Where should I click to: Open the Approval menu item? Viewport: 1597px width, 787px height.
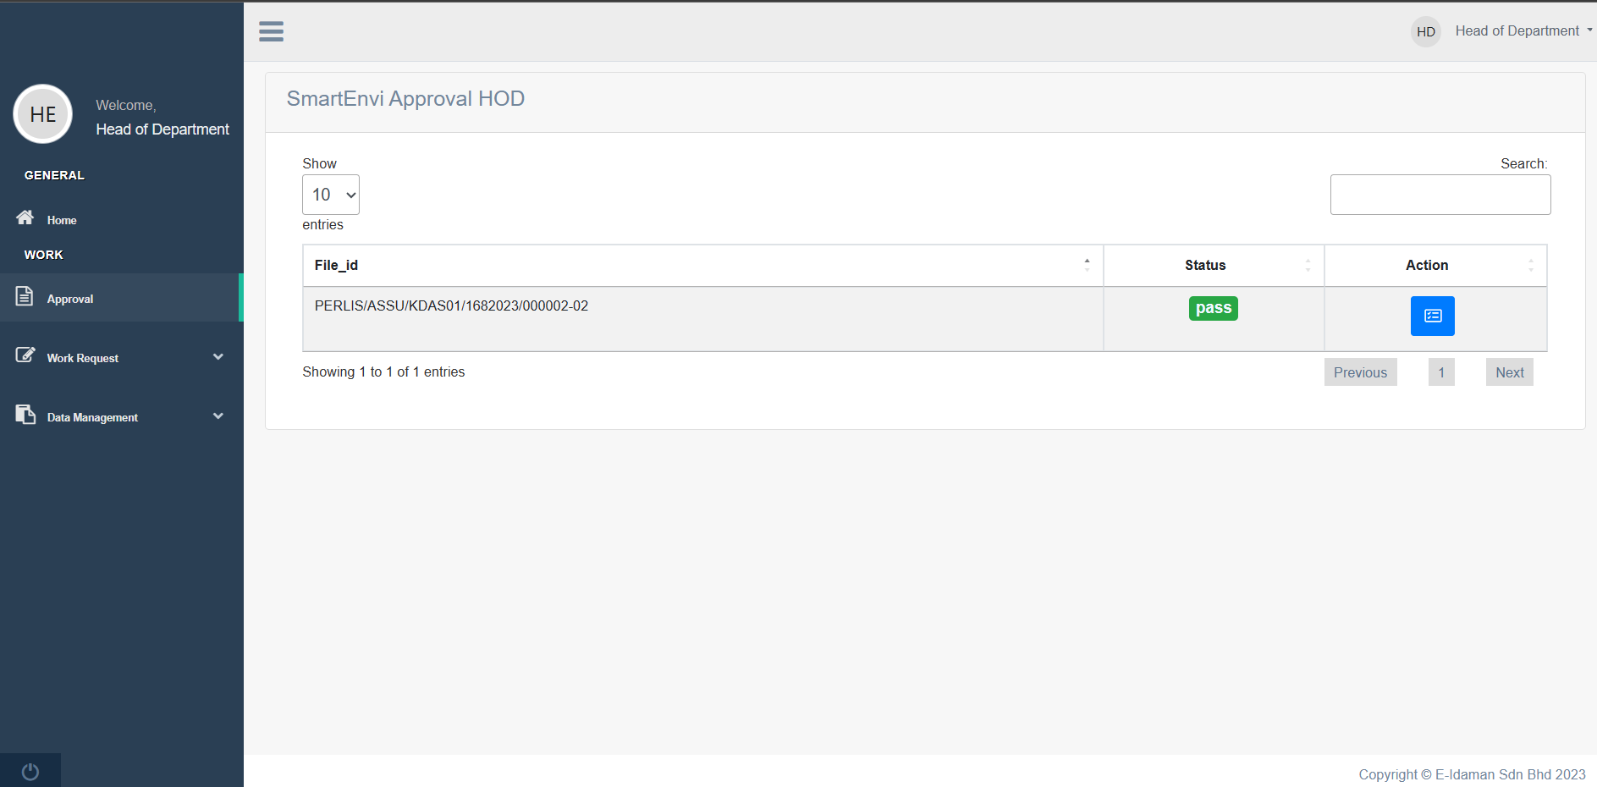pyautogui.click(x=70, y=299)
